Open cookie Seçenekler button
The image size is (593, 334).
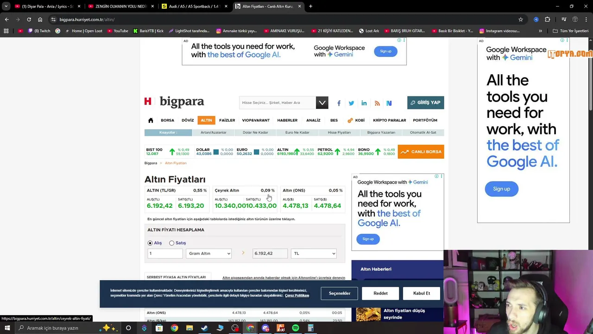click(340, 293)
